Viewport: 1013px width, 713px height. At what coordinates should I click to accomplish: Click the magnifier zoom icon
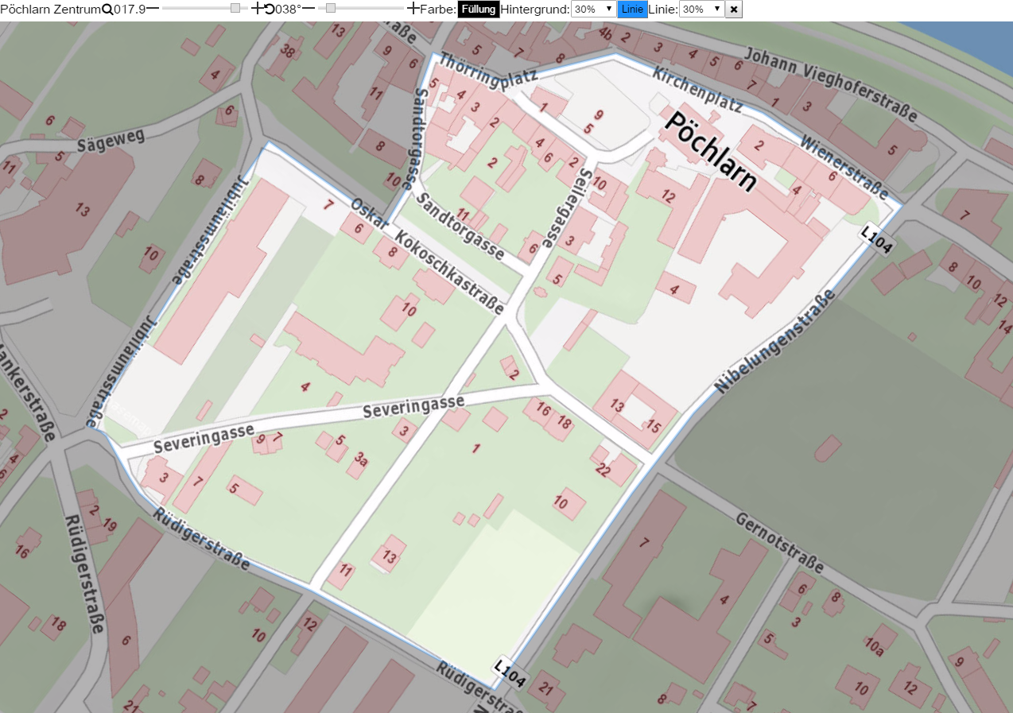(x=107, y=10)
